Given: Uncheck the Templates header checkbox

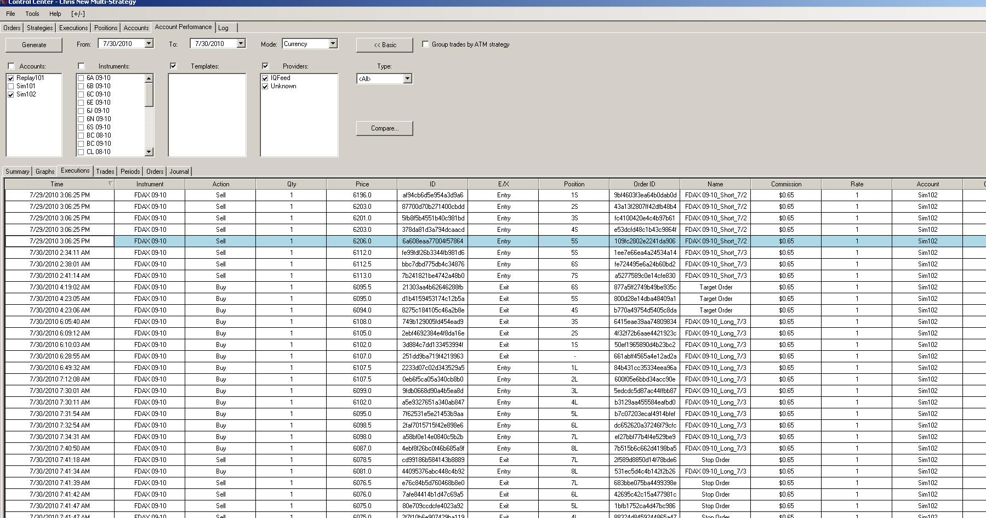Looking at the screenshot, I should coord(173,66).
